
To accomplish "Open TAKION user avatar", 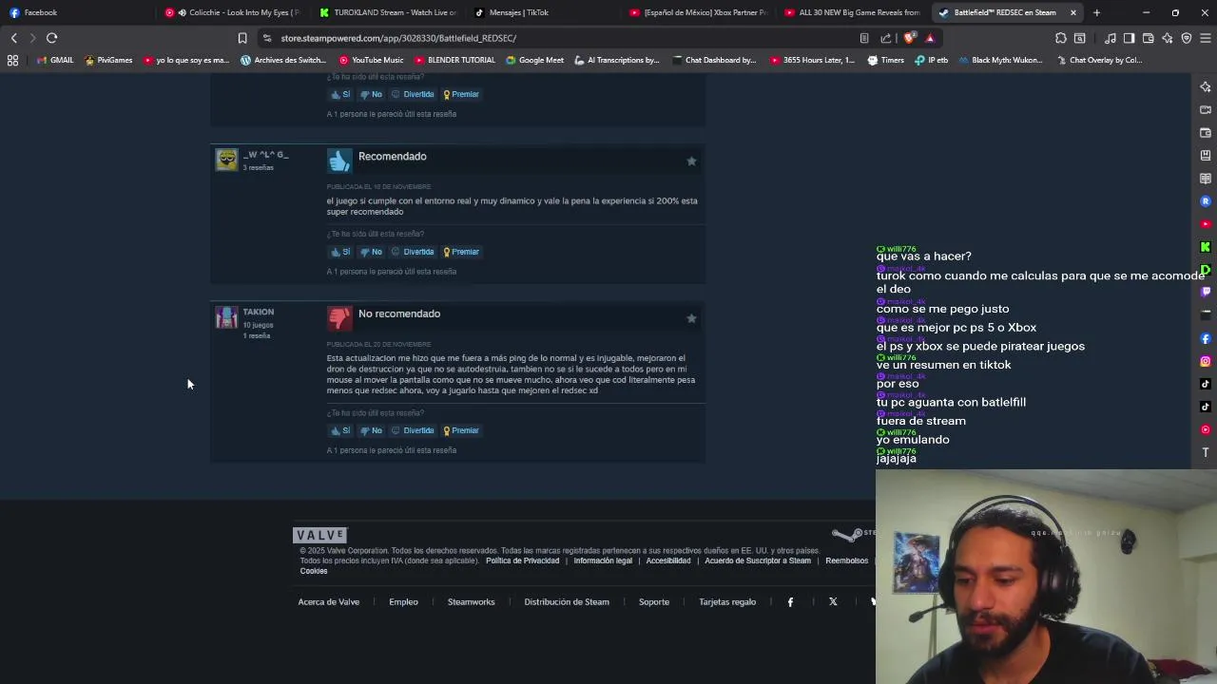I will 226,317.
